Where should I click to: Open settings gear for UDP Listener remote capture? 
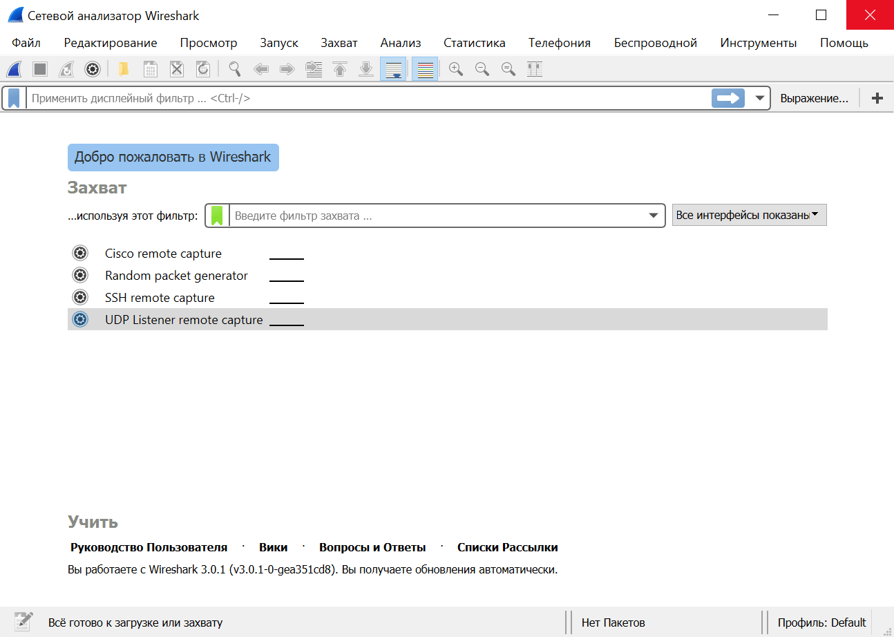coord(80,319)
